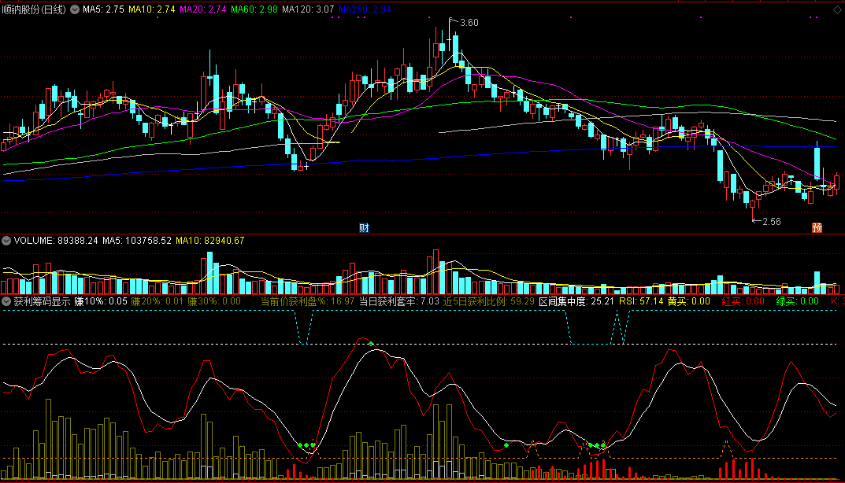Select the MA5: 2.75 label

(103, 9)
